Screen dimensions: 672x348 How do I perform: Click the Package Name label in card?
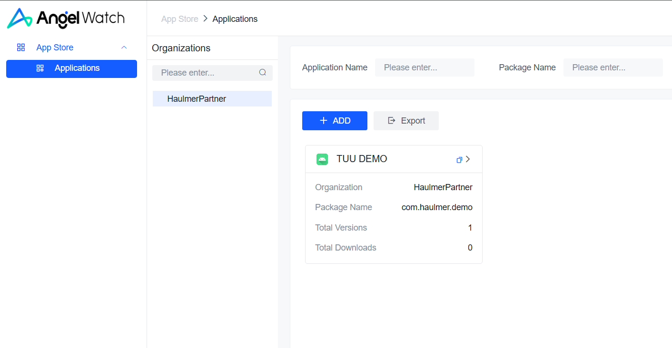[344, 207]
